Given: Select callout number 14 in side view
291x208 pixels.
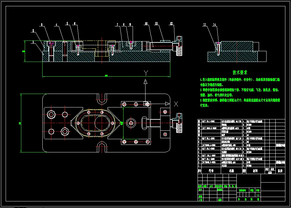Looking at the screenshot, I should point(214,25).
